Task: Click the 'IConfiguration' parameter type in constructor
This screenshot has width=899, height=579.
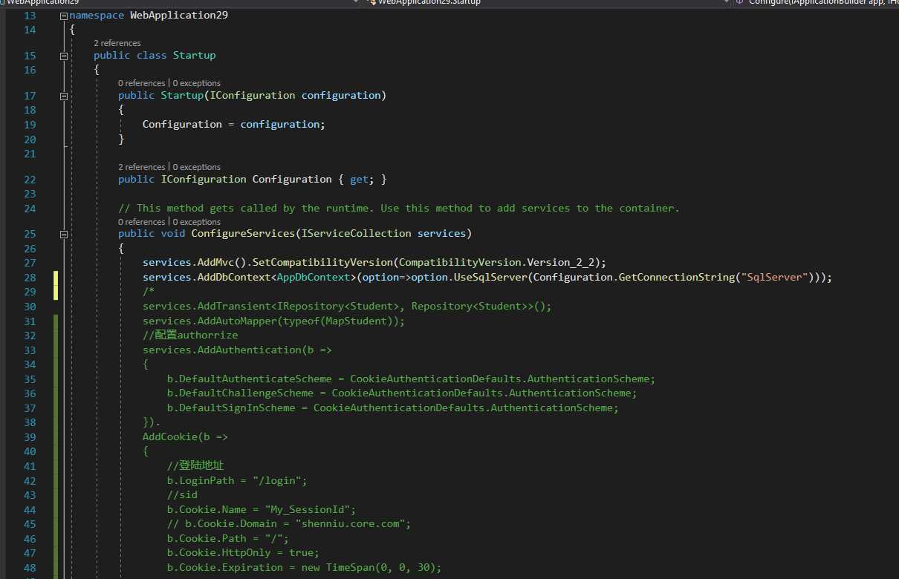Action: click(253, 96)
